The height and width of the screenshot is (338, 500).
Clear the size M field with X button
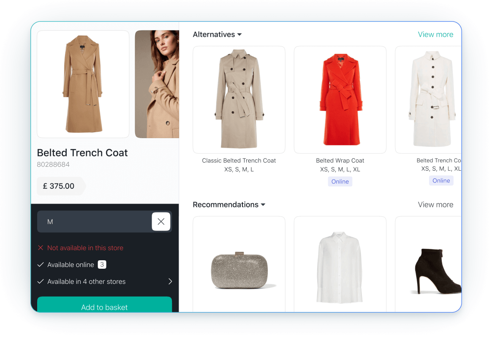point(161,221)
